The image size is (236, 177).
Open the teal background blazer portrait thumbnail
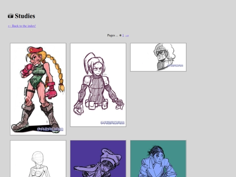158,159
